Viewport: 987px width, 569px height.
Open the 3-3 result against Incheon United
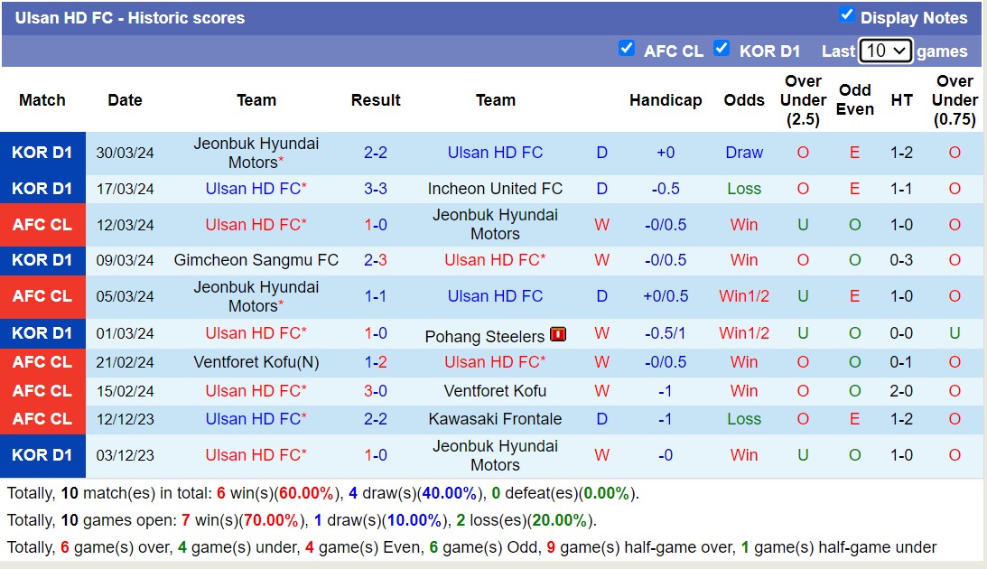coord(376,189)
